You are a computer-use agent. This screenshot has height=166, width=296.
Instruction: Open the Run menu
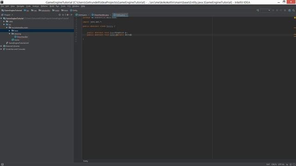click(57, 6)
